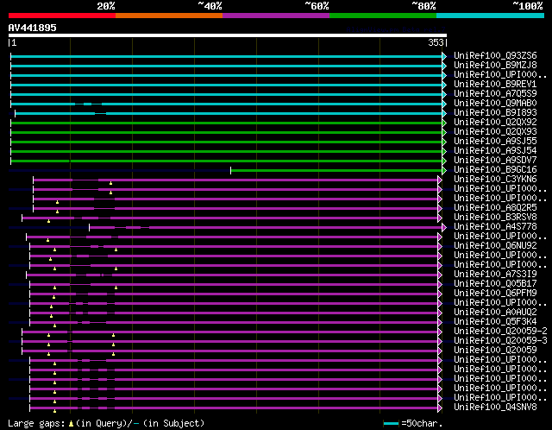The image size is (552, 430).
Task: Select the UniRef100_A7S3I9 label
Action: (x=495, y=275)
